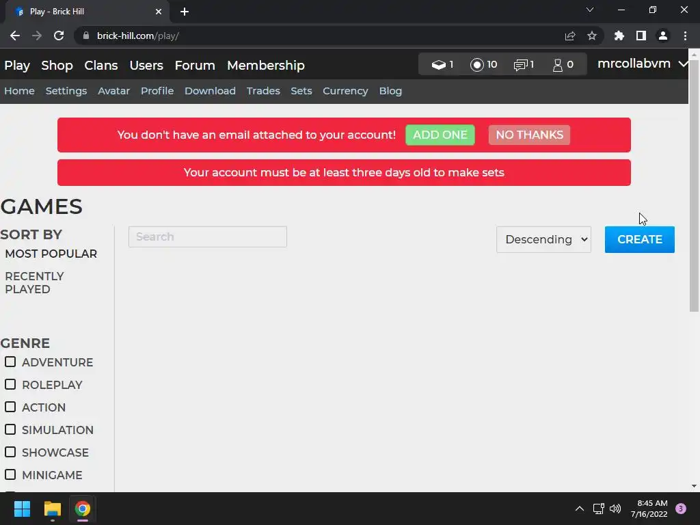The width and height of the screenshot is (700, 525).
Task: Click the page vertical scrollbar thumb
Action: [x=694, y=186]
